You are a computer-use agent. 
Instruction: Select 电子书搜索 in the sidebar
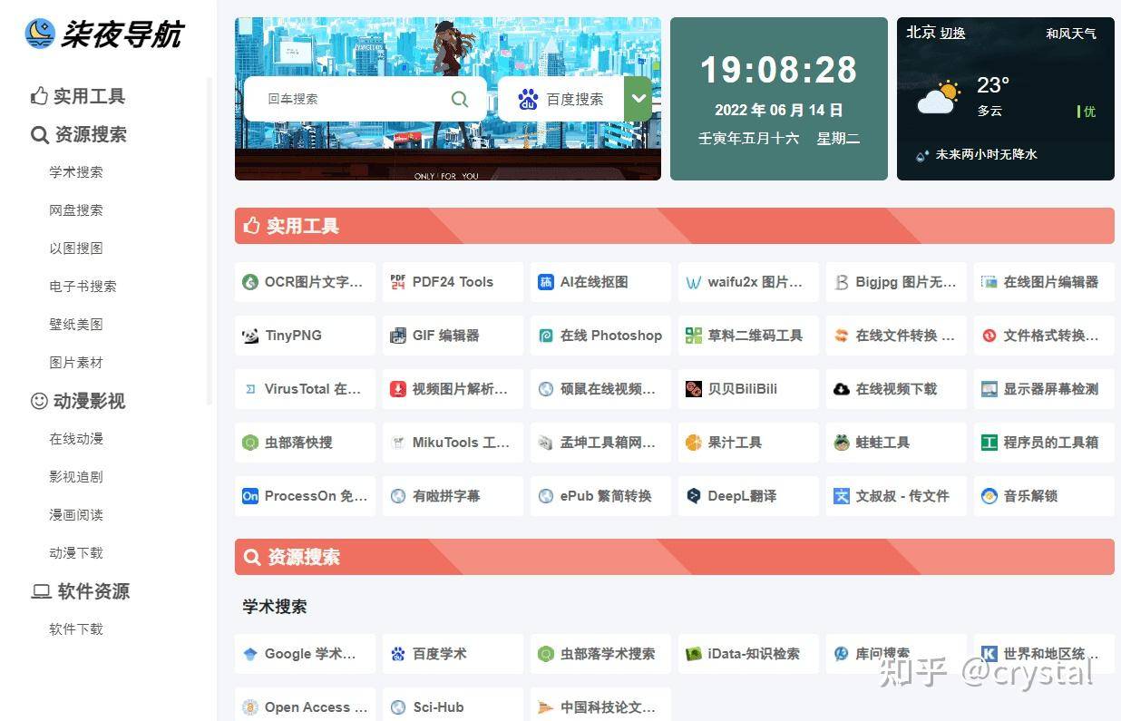(83, 287)
